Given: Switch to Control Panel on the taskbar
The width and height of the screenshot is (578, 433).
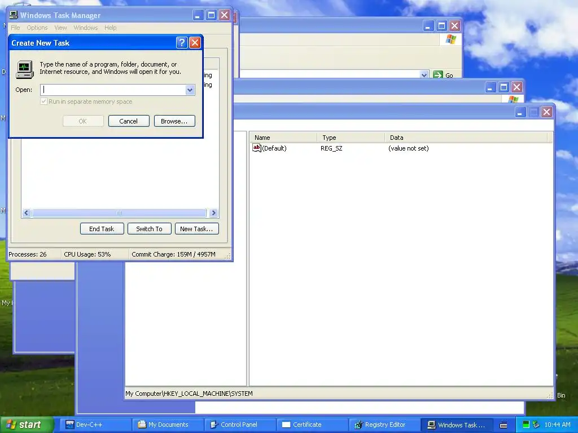Looking at the screenshot, I should (x=240, y=425).
